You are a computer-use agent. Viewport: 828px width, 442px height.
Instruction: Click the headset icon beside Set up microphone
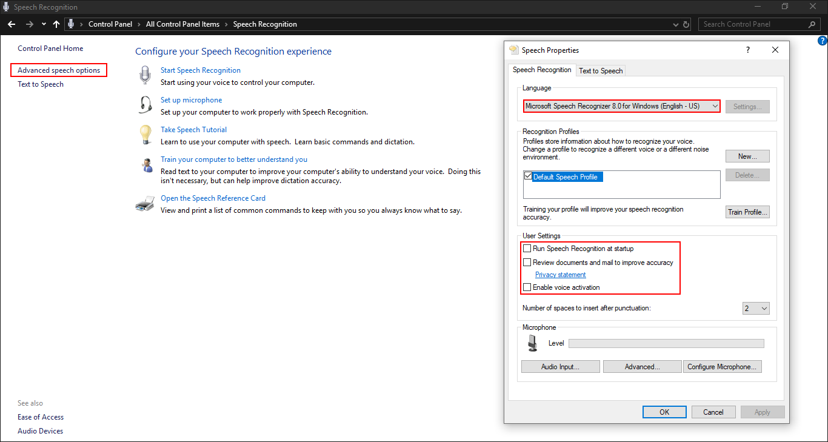[145, 105]
